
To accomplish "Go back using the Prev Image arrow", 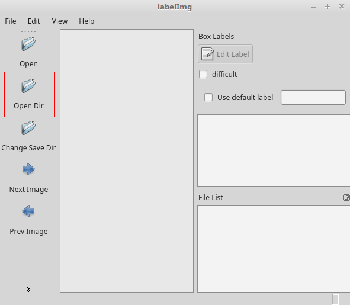I will coord(28,211).
